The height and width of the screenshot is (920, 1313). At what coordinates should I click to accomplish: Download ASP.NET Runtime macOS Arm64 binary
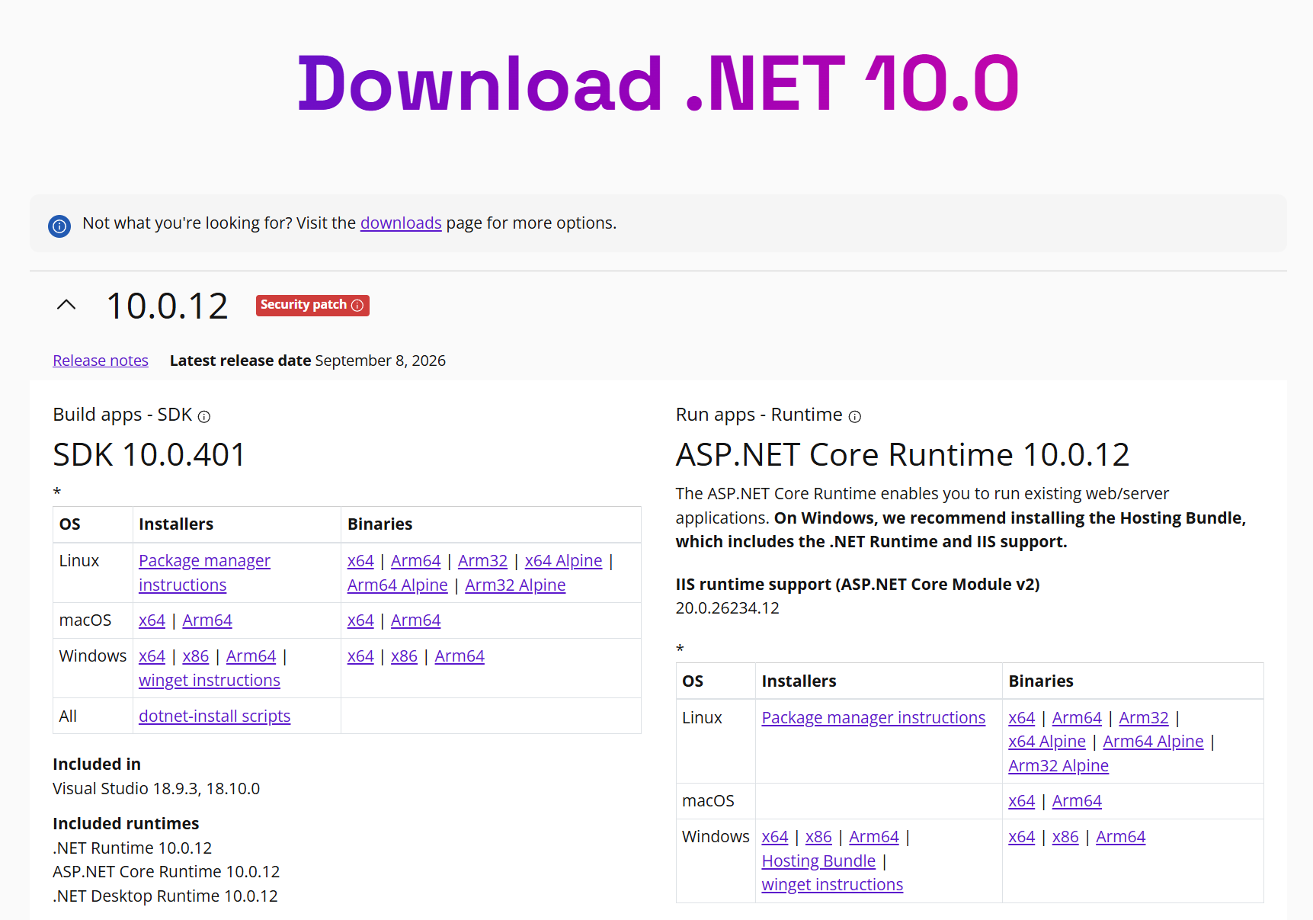coord(1077,801)
